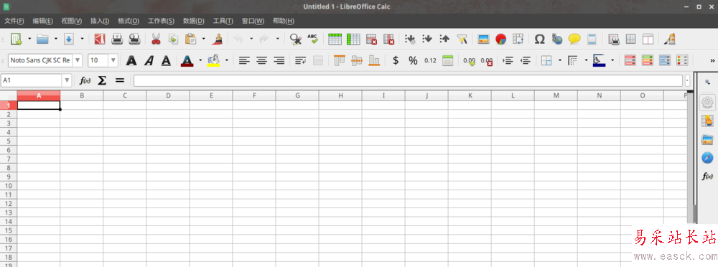Expand the Name Box dropdown

pyautogui.click(x=67, y=80)
